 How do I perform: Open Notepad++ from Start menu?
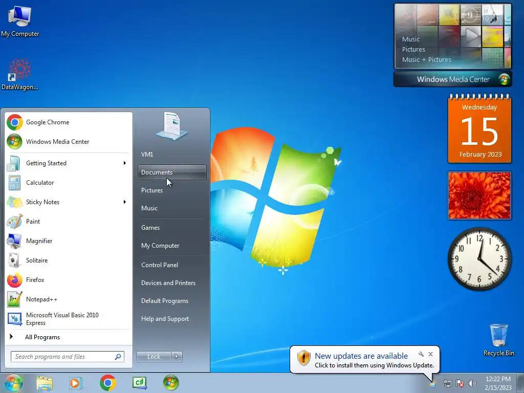point(68,299)
